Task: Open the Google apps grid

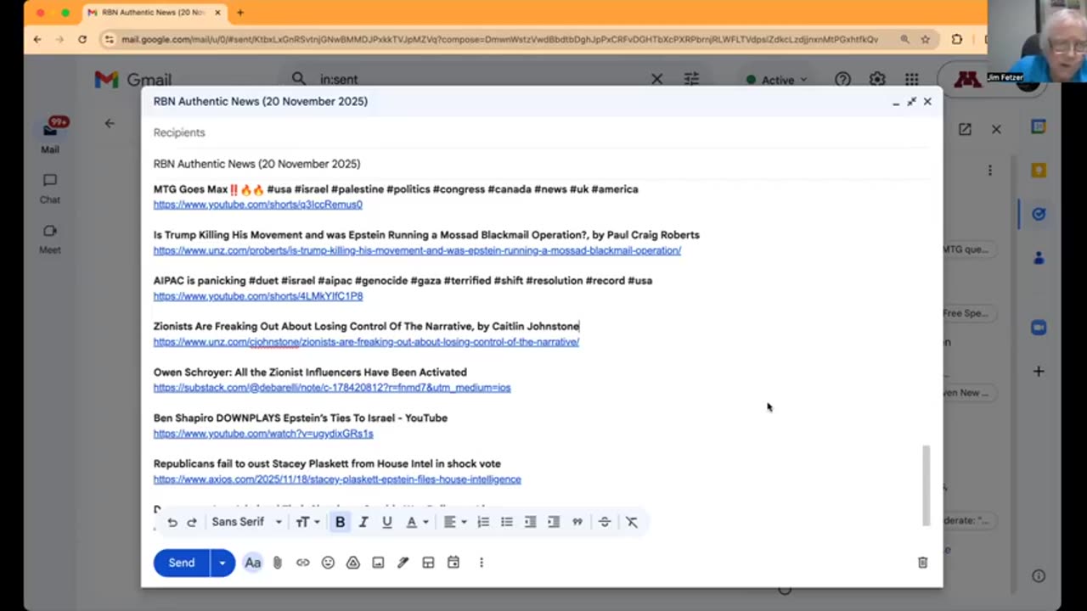Action: 911,79
